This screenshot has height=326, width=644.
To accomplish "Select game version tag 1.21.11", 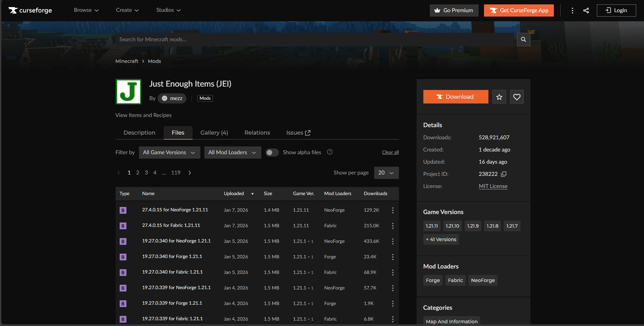I will (432, 226).
